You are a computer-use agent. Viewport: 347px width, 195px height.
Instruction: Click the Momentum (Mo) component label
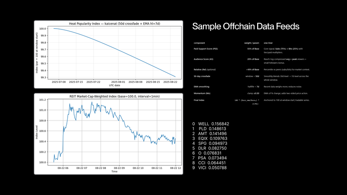202,93
